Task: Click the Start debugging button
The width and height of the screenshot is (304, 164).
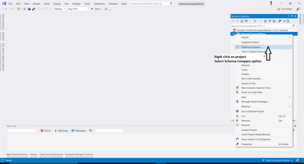Action: pos(96,9)
